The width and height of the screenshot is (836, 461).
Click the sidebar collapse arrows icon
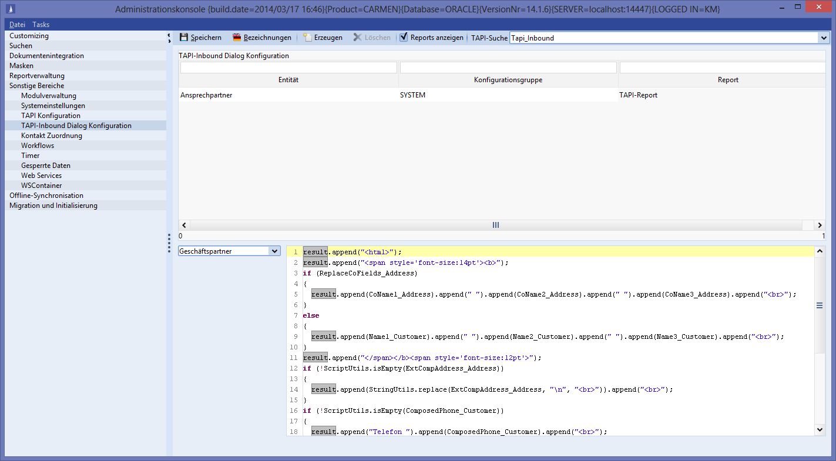pos(169,38)
